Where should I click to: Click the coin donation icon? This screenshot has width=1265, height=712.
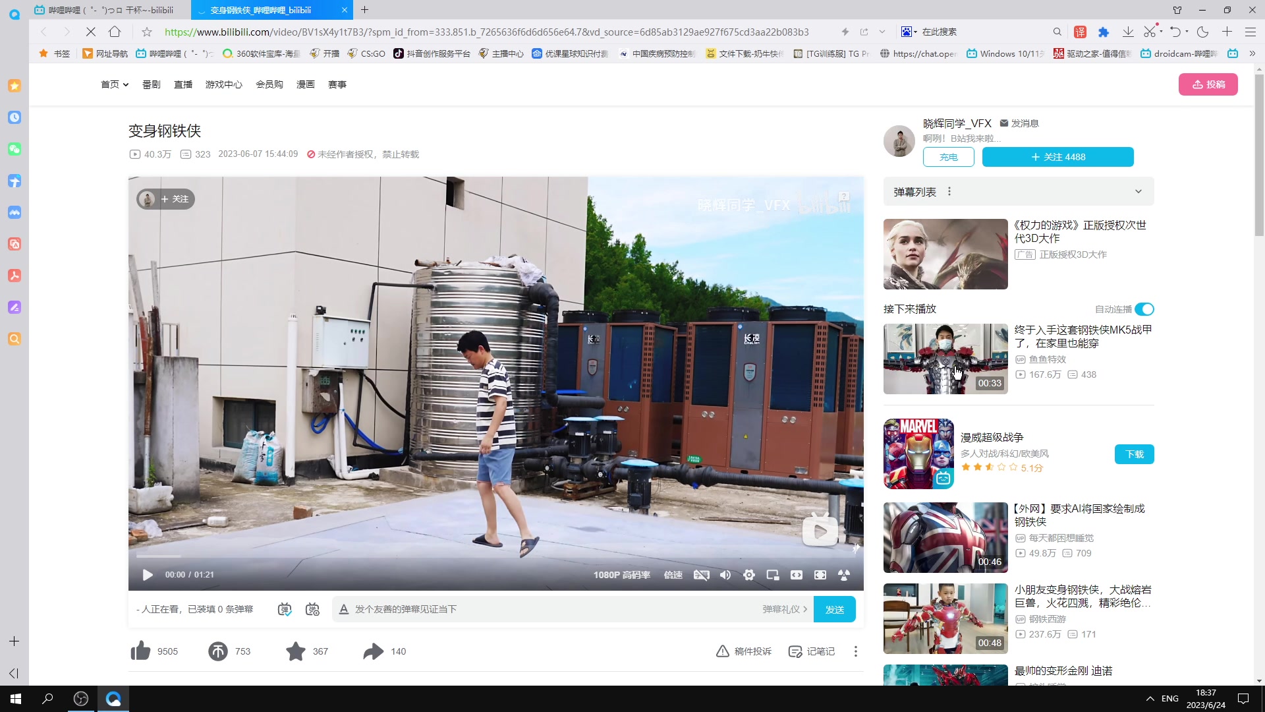click(x=218, y=651)
